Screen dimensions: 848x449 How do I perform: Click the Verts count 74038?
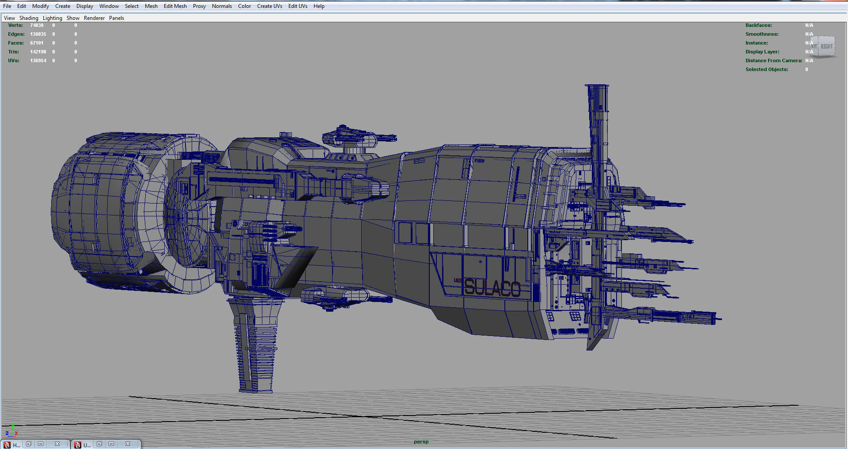(37, 26)
